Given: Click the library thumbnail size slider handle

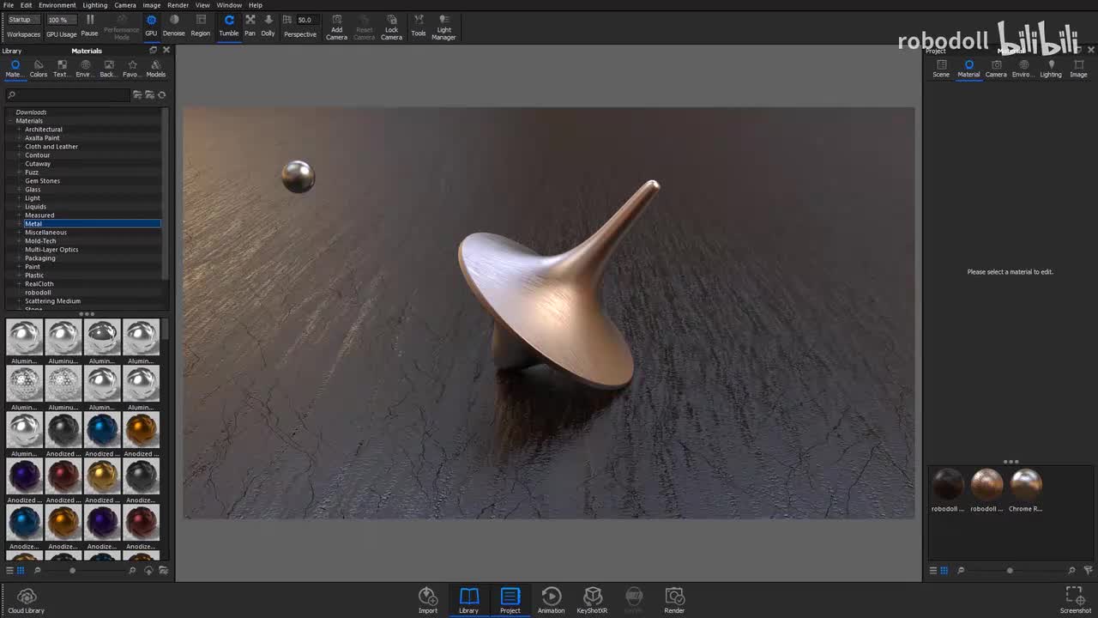Looking at the screenshot, I should (72, 570).
